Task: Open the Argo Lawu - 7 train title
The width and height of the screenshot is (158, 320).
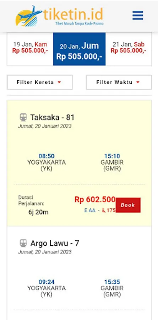Action: (x=55, y=243)
